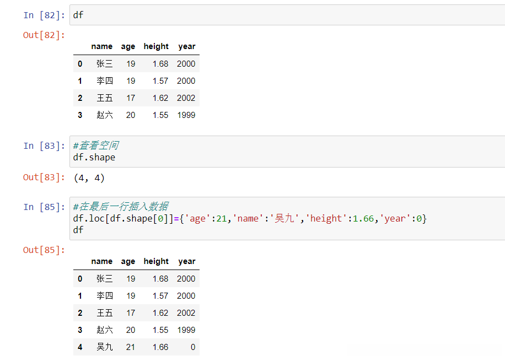Image resolution: width=505 pixels, height=361 pixels.
Task: Click the In [83] prompt label
Action: point(44,146)
